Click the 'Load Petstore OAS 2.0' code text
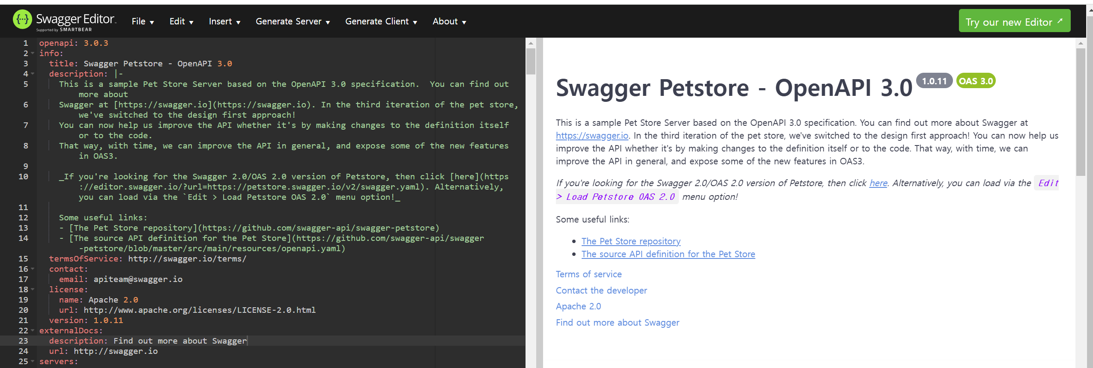 (x=620, y=197)
